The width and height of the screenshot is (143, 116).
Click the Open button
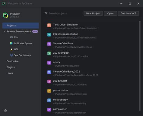pos(110,13)
